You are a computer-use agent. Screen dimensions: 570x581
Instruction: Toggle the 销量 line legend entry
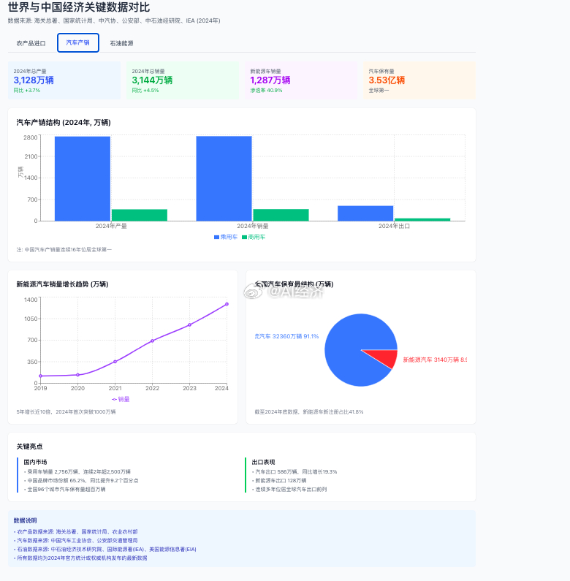coord(121,399)
